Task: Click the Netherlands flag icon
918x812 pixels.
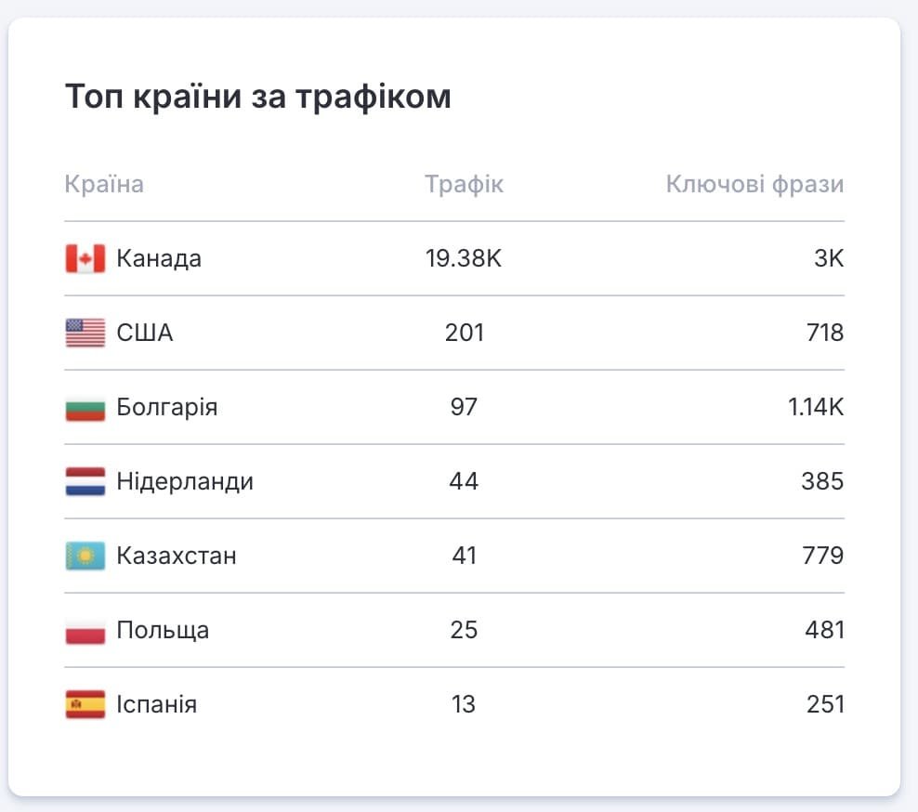Action: pyautogui.click(x=85, y=481)
